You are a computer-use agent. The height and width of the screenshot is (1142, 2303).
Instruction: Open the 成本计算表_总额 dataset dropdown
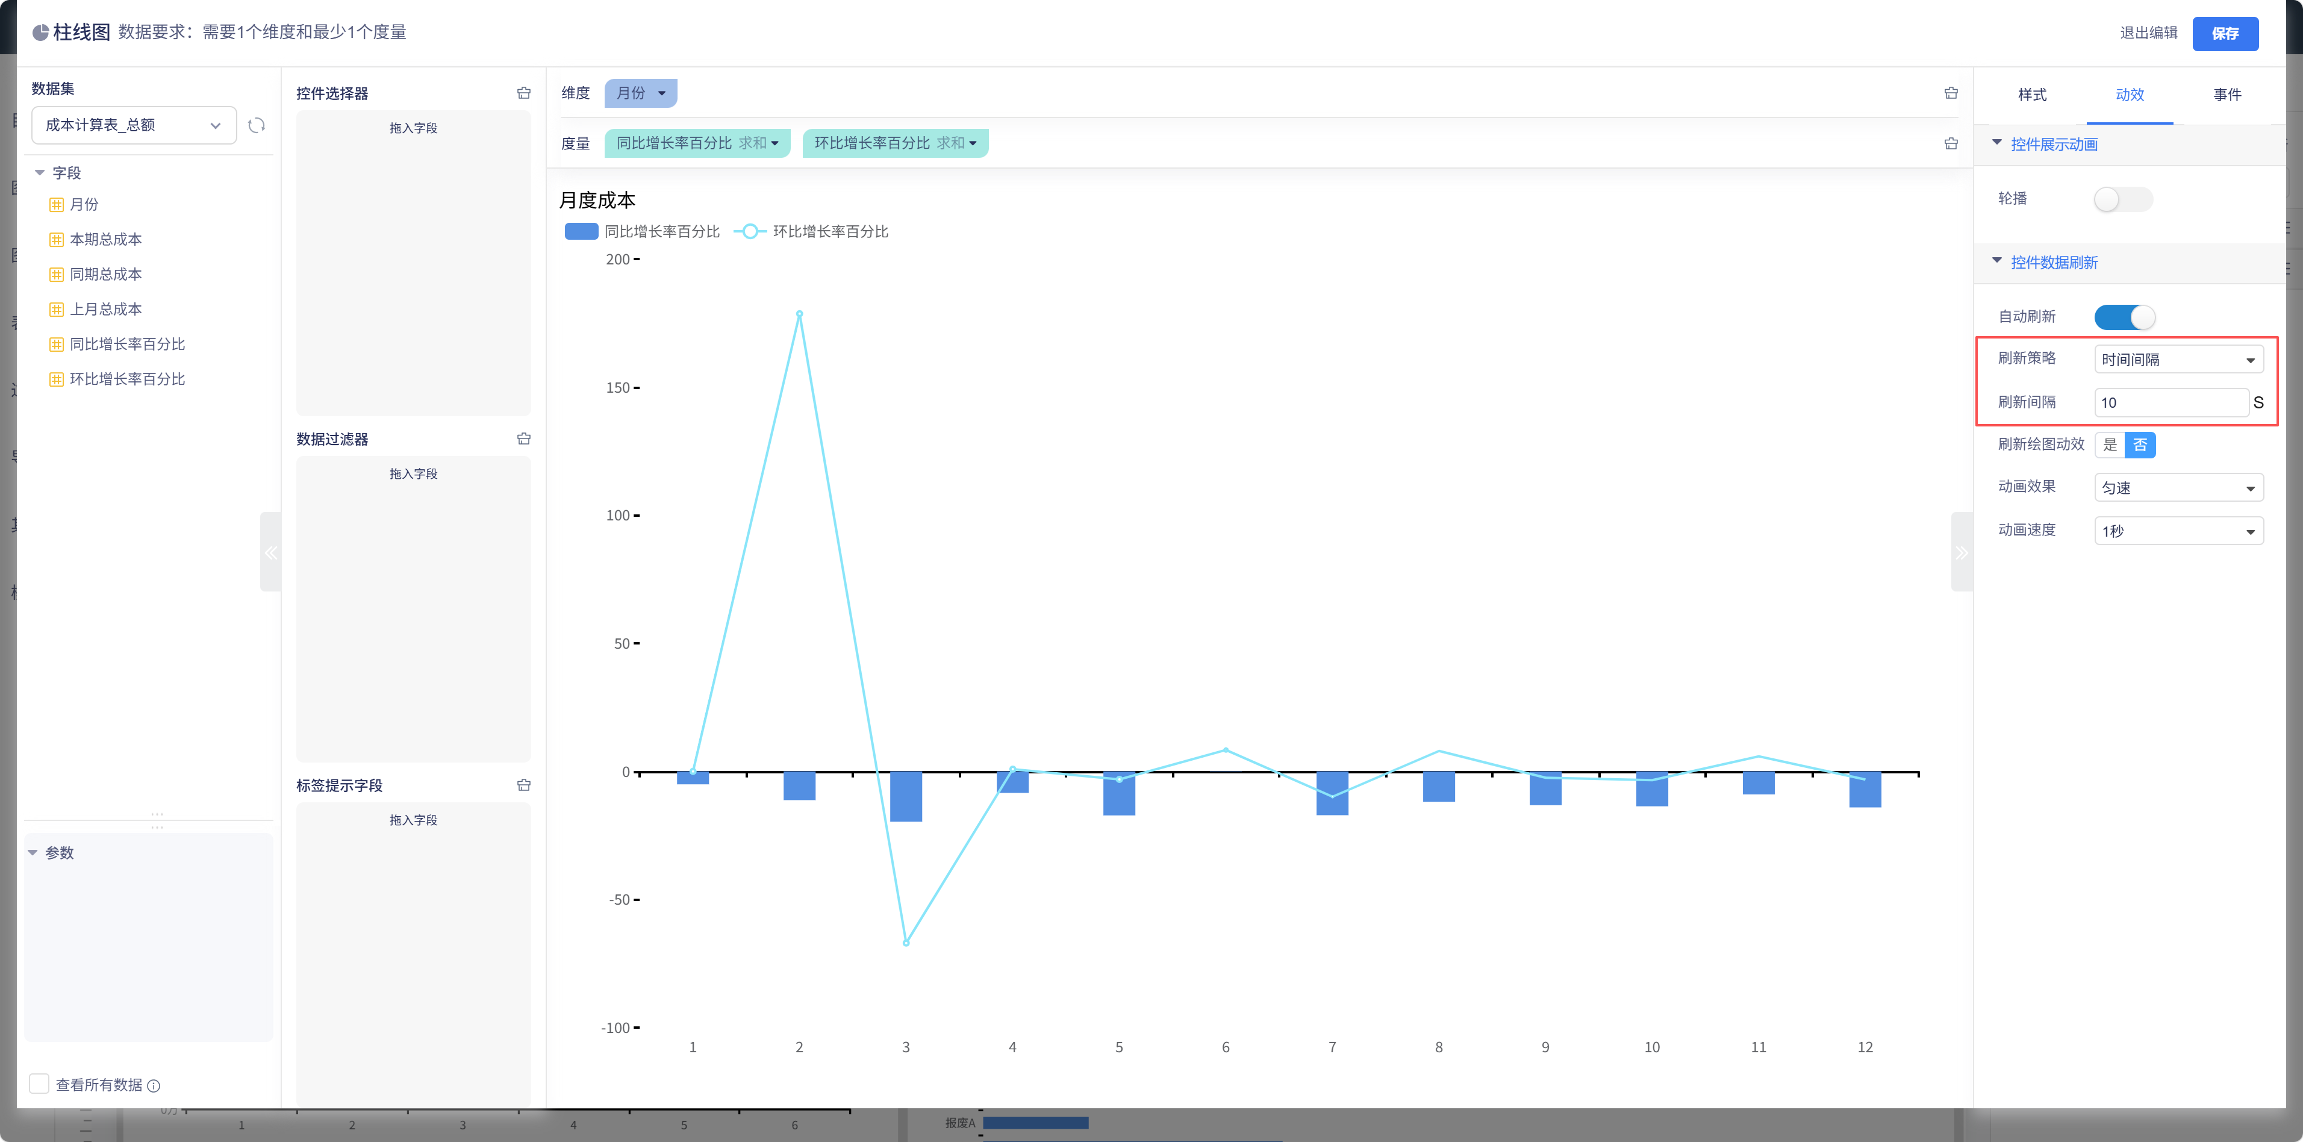[134, 125]
